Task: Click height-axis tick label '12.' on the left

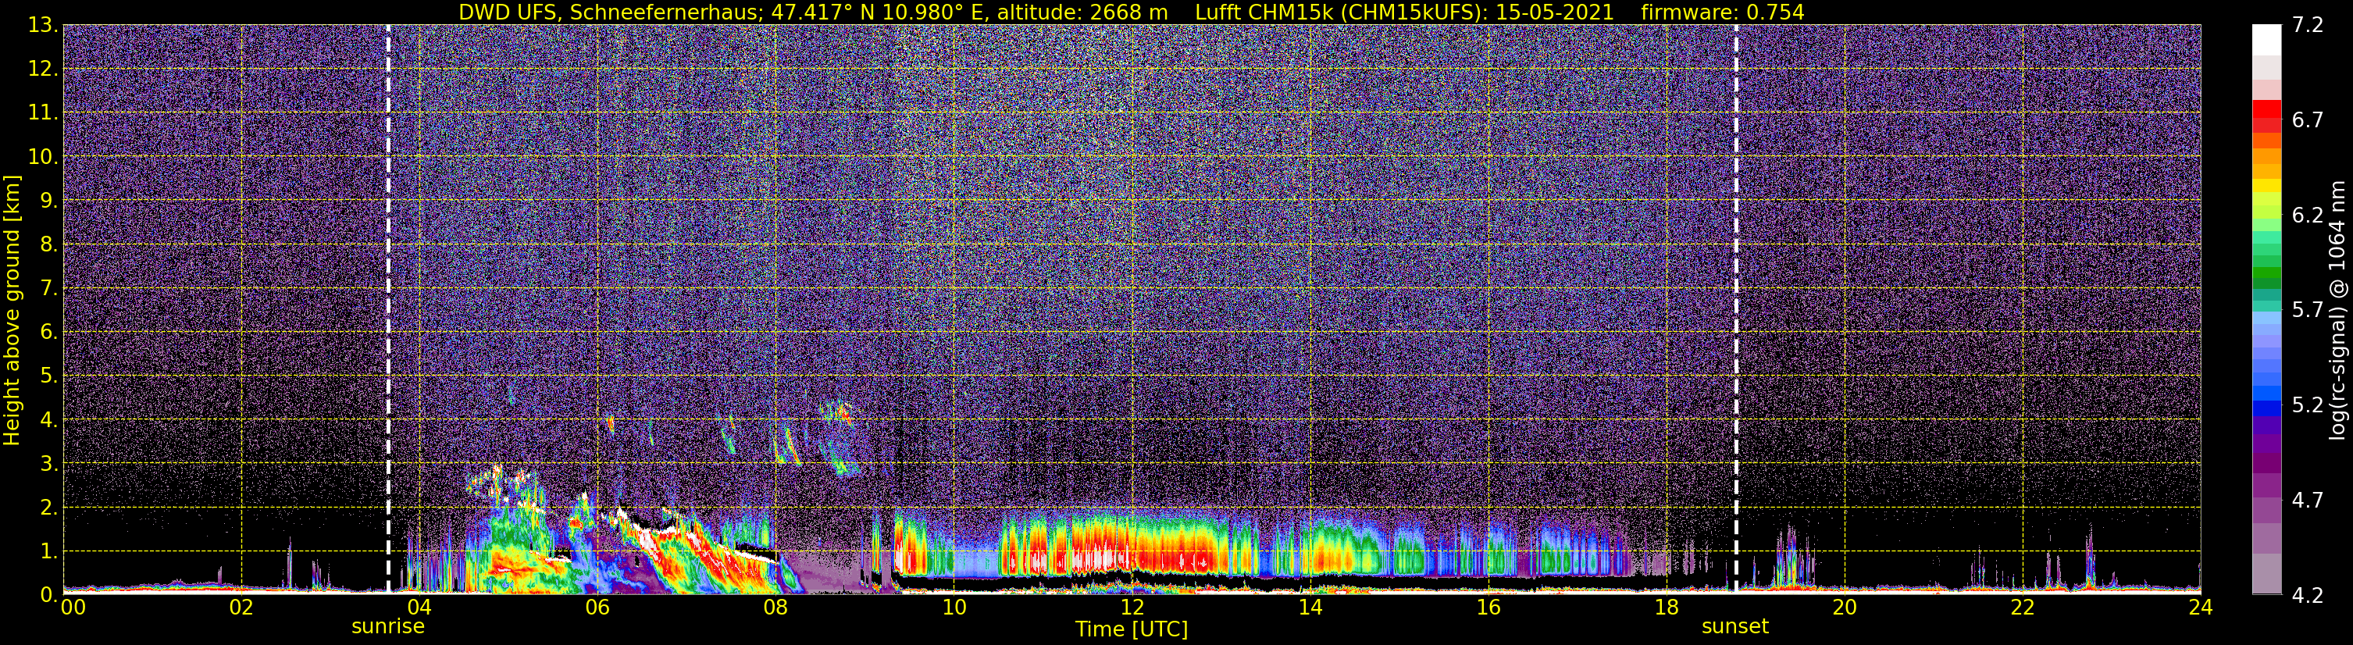Action: pos(43,69)
